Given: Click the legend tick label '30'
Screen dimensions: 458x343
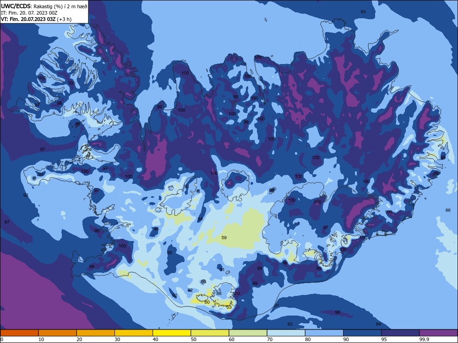Looking at the screenshot, I should point(117,339).
